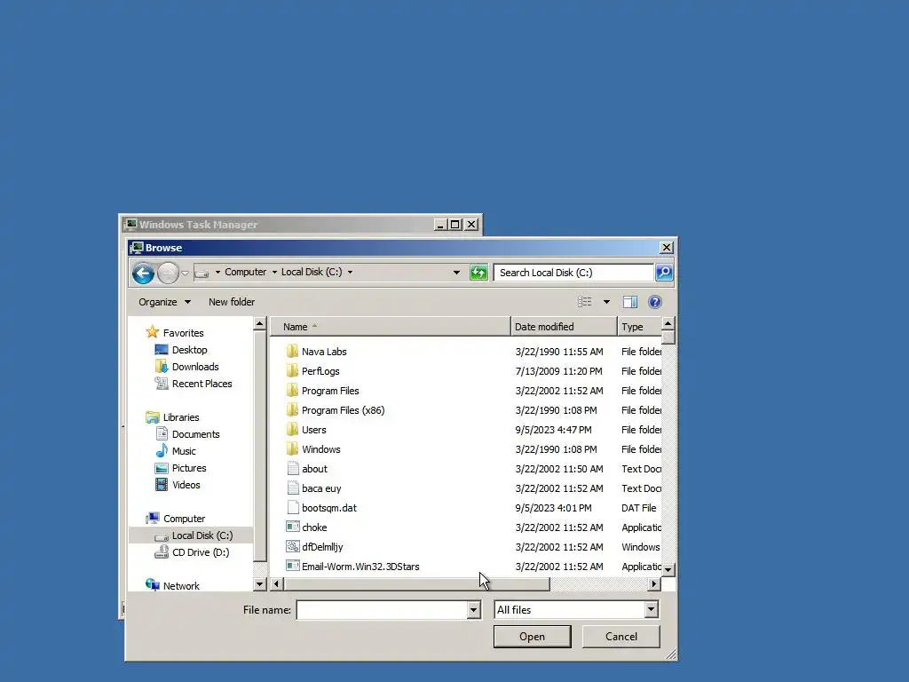
Task: Select the choke application icon
Action: point(293,527)
